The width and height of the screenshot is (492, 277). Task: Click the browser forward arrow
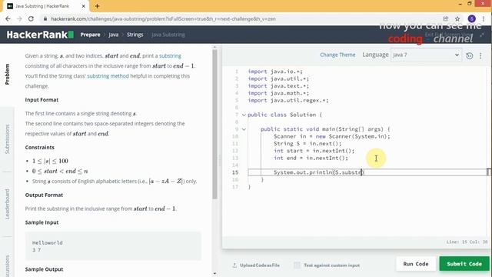tap(19, 18)
